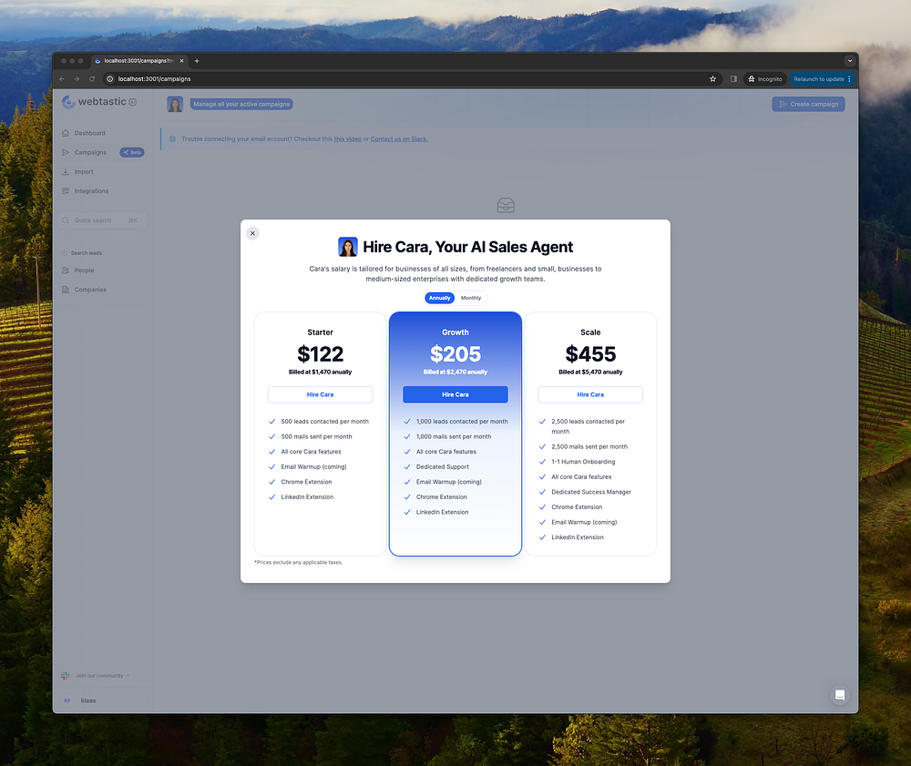Image resolution: width=911 pixels, height=766 pixels.
Task: Click the People icon in sidebar
Action: pyautogui.click(x=66, y=270)
